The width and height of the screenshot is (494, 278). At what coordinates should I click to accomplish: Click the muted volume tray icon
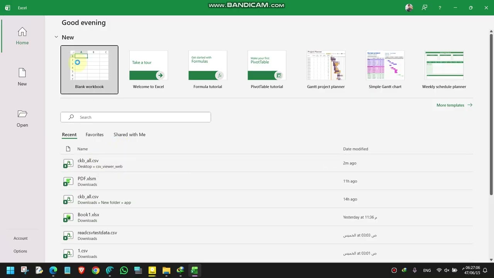coord(447,270)
